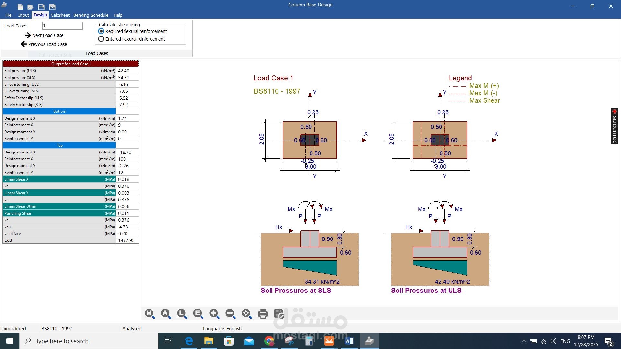The image size is (621, 349).
Task: Click the Zoom Last (L) magnifier icon
Action: pos(182,313)
